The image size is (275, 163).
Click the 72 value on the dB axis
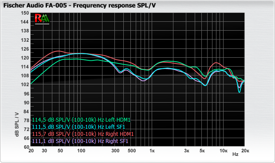(26, 129)
